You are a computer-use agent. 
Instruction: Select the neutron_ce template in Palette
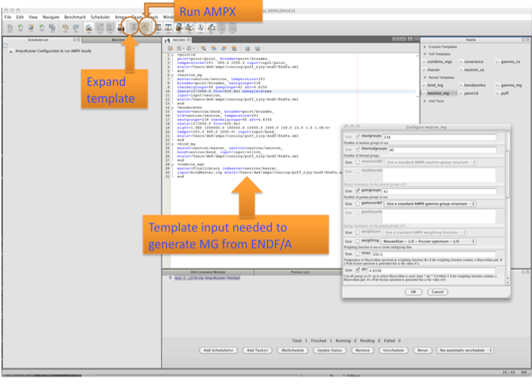pyautogui.click(x=471, y=70)
